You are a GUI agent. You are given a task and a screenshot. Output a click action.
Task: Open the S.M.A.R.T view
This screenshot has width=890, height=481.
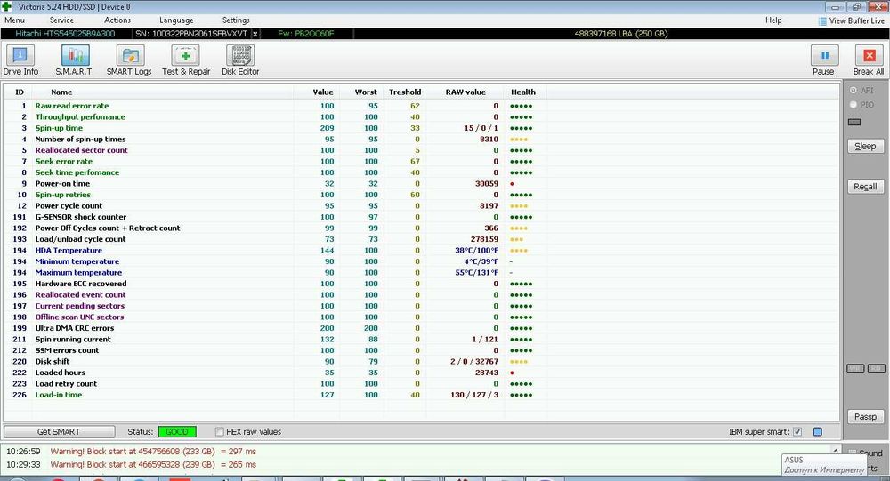75,60
